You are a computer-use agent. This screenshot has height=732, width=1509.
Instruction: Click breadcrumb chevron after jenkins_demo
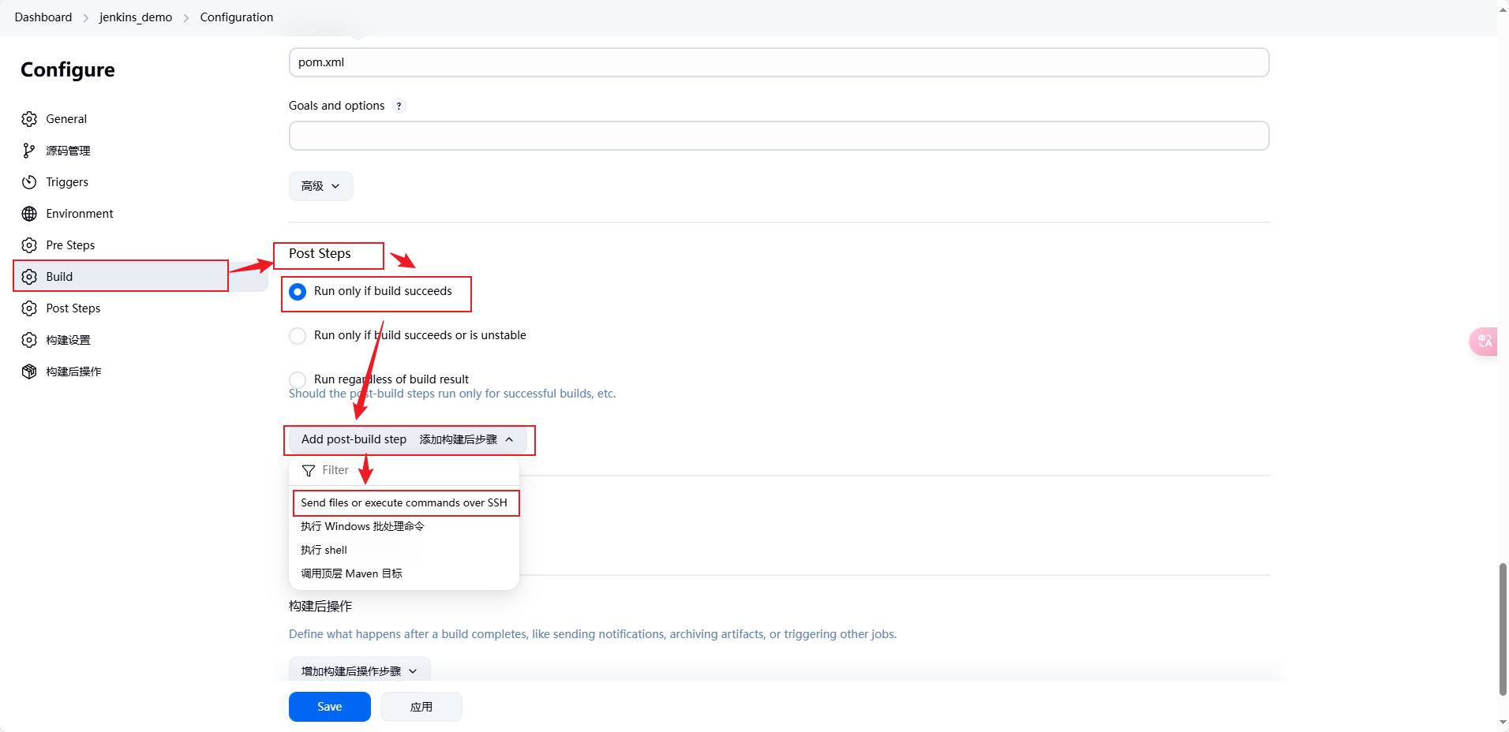click(186, 17)
